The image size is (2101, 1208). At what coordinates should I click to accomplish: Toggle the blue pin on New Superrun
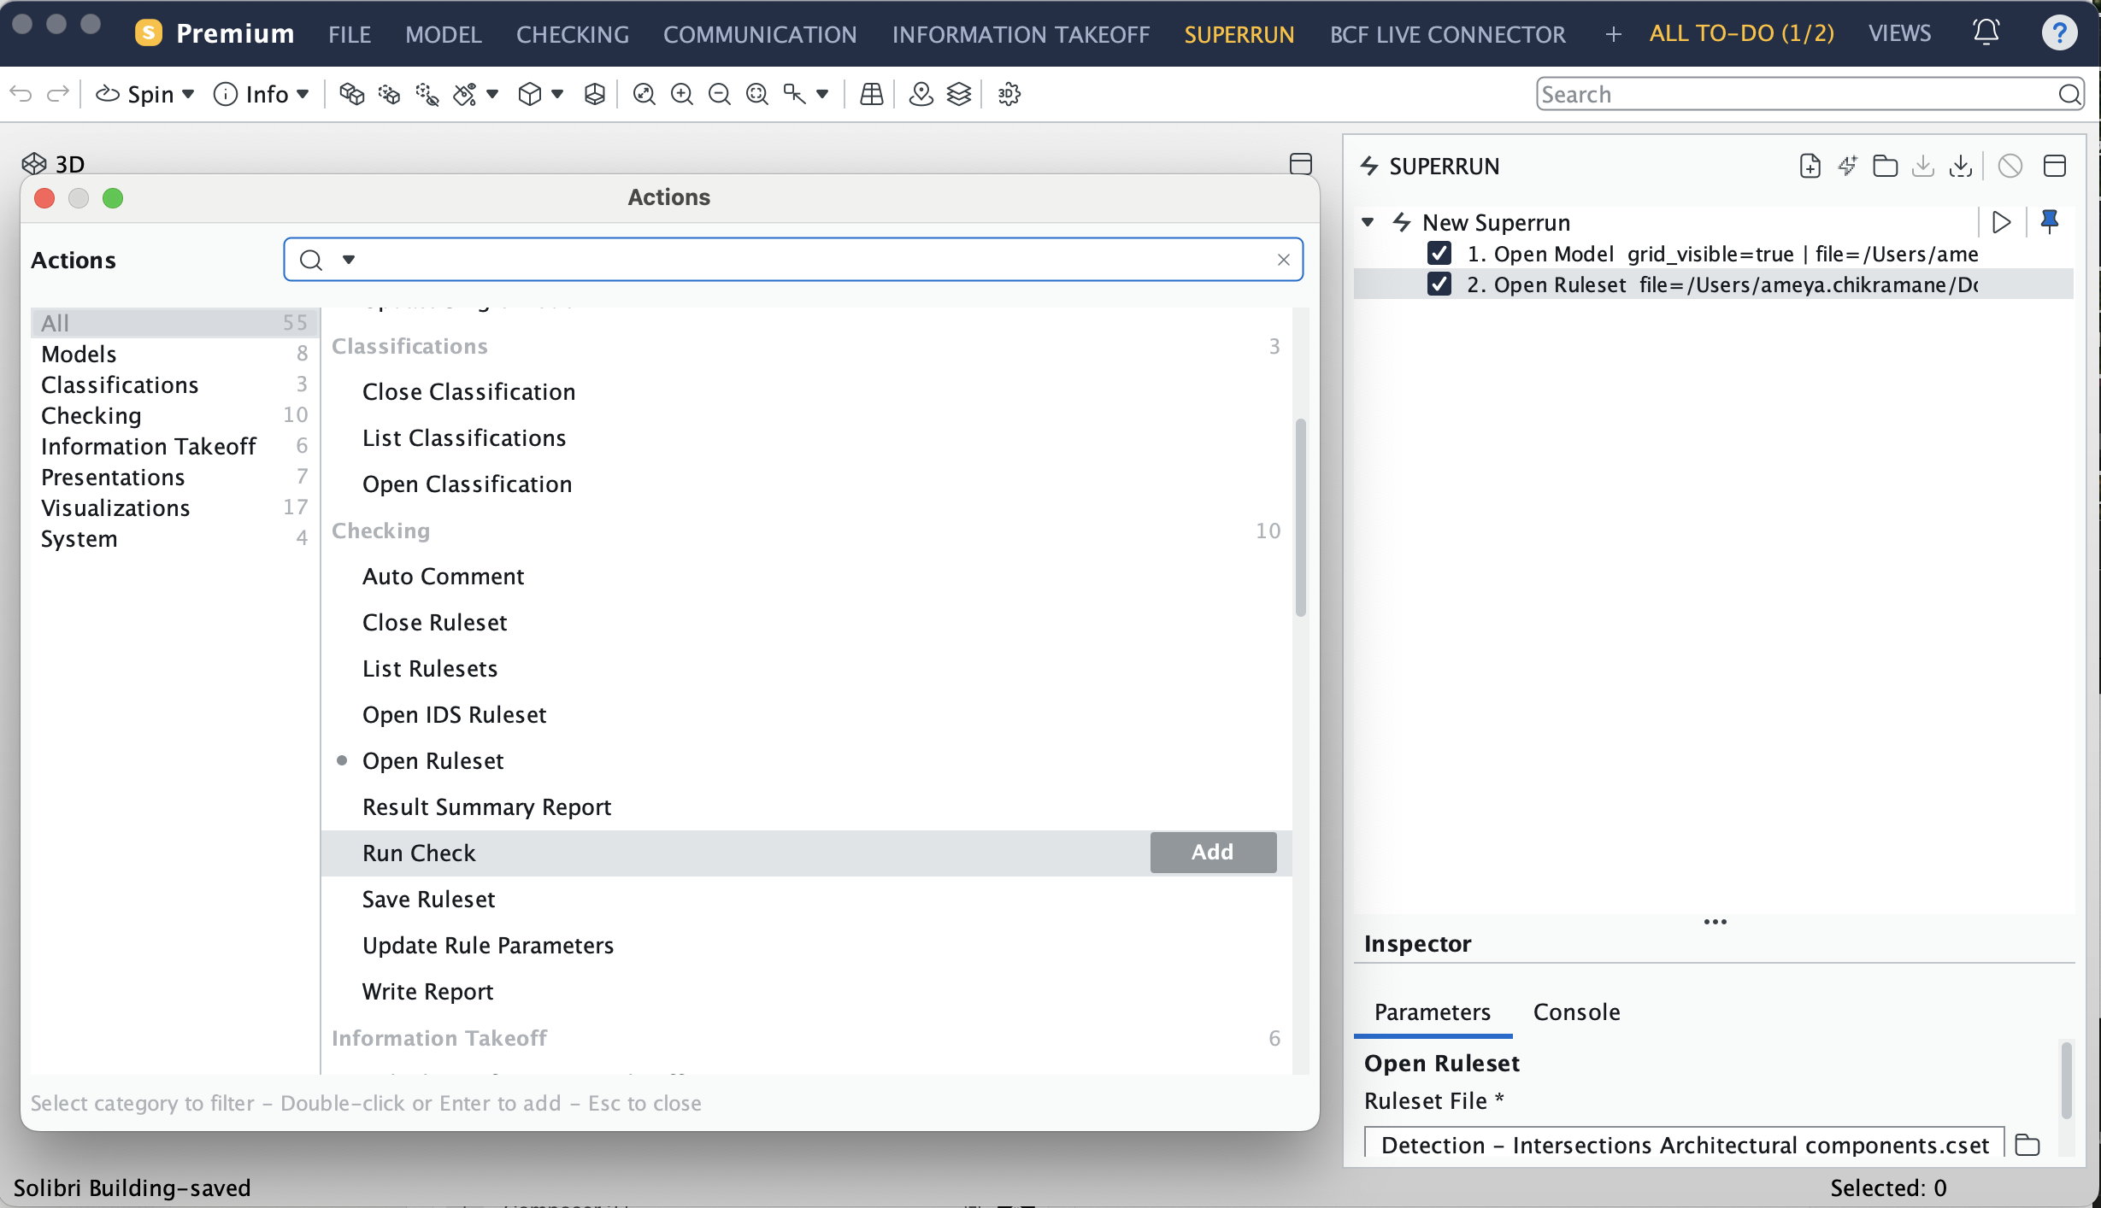pyautogui.click(x=2049, y=222)
